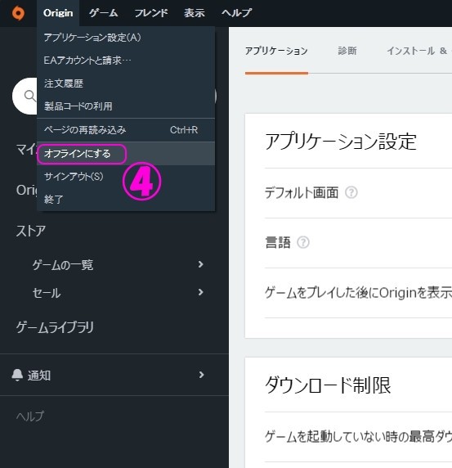Click the 言語 setting label
The height and width of the screenshot is (468, 452).
[x=278, y=242]
